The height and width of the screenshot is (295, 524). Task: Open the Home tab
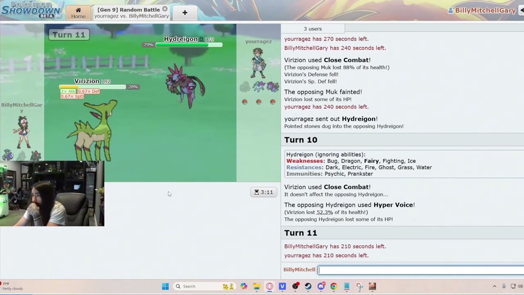tap(78, 13)
